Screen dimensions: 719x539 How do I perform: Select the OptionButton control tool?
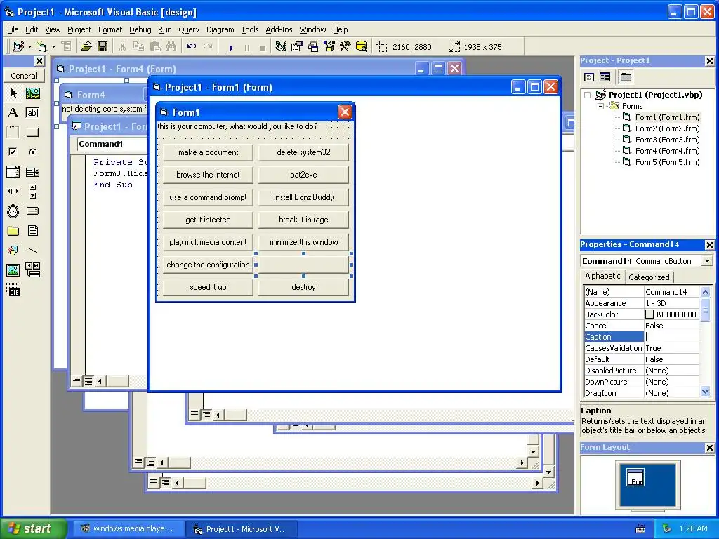(32, 152)
